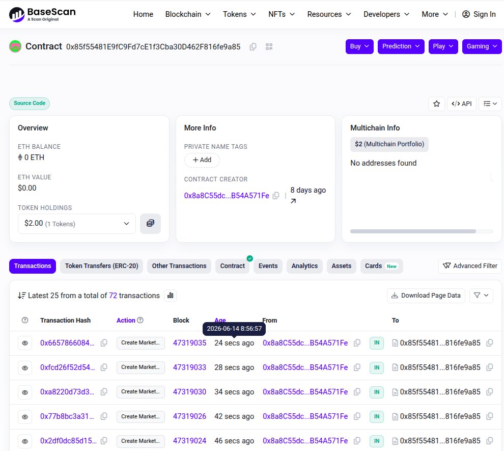This screenshot has height=451, width=504.
Task: Select the Transactions tab
Action: tap(33, 266)
